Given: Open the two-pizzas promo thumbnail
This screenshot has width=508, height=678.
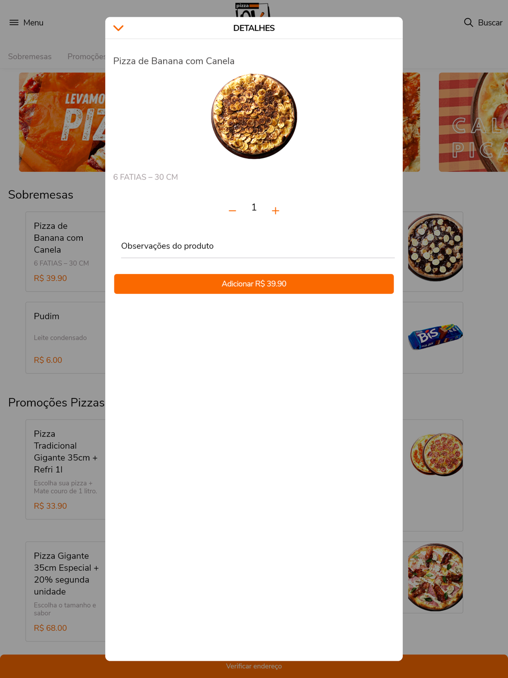Looking at the screenshot, I should (x=436, y=453).
